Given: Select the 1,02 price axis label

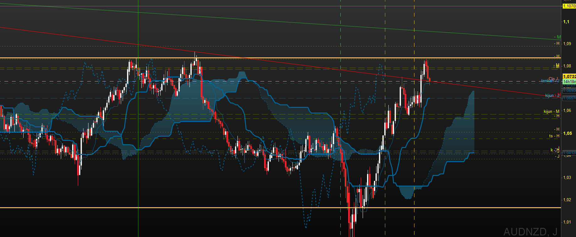Looking at the screenshot, I should (567, 200).
